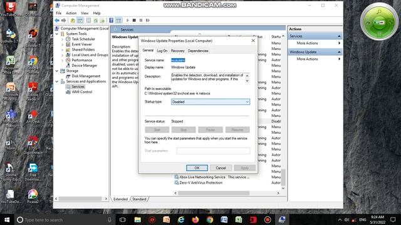Screen dimensions: 401x225
Task: Click the Start Service play icon in toolbar
Action: coord(127,21)
